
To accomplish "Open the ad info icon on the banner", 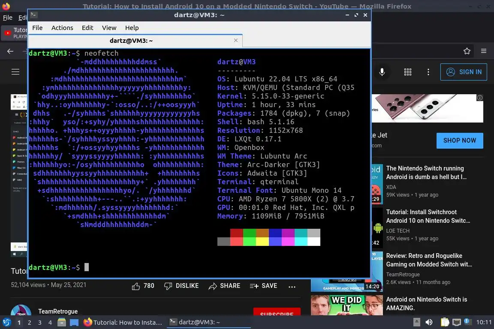I will [x=479, y=98].
